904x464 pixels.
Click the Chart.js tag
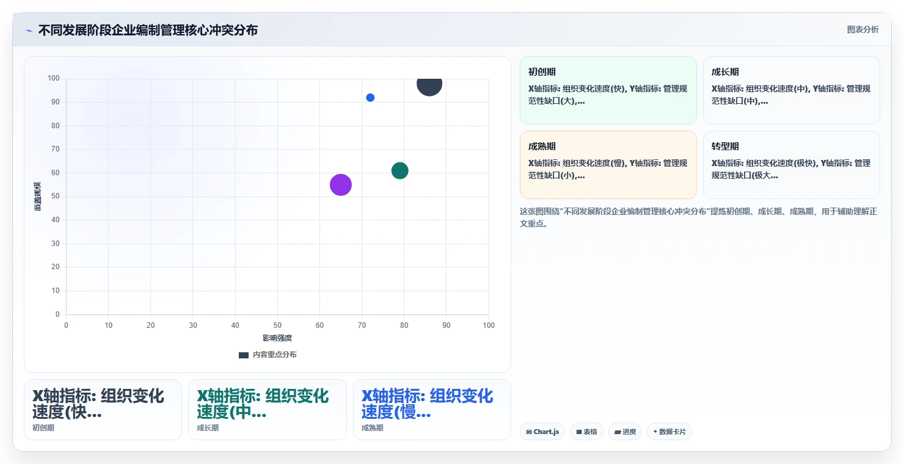(542, 432)
